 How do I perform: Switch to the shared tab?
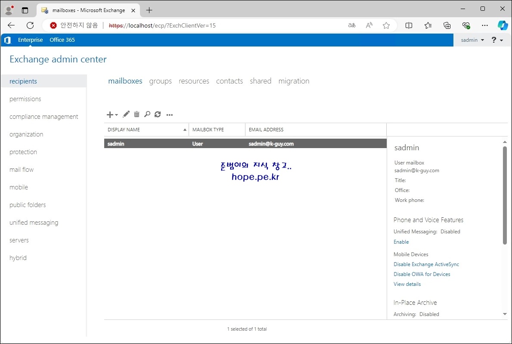[x=261, y=81]
